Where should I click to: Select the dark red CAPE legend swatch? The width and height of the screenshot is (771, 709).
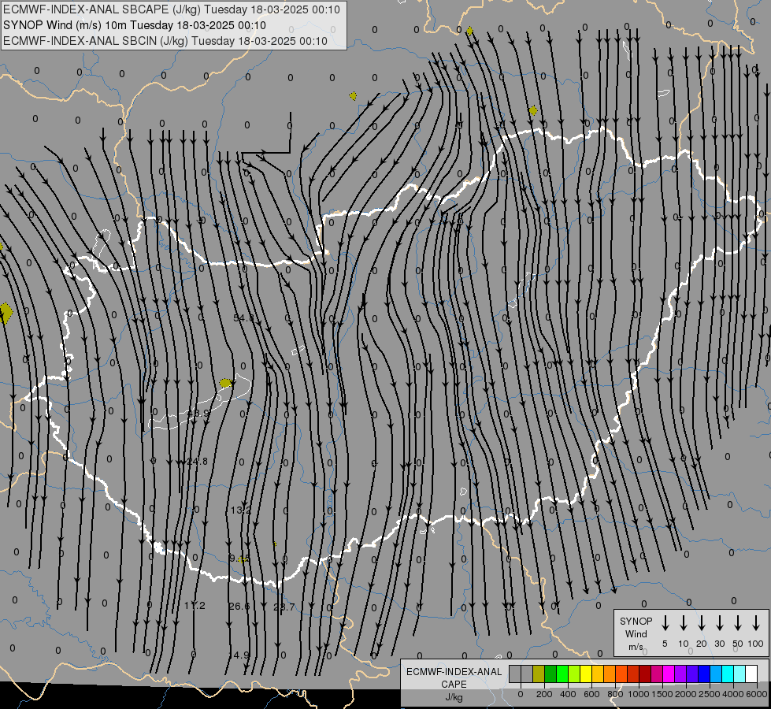645,674
